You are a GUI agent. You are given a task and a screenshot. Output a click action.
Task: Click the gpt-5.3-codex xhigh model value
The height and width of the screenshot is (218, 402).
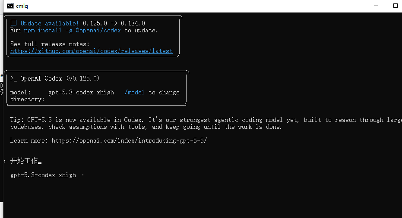[x=81, y=92]
